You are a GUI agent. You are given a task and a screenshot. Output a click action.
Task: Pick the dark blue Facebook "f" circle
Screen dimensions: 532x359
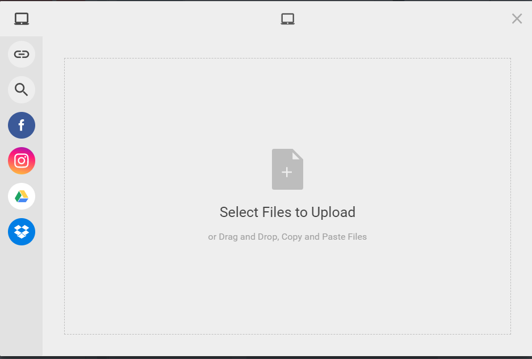click(x=22, y=125)
